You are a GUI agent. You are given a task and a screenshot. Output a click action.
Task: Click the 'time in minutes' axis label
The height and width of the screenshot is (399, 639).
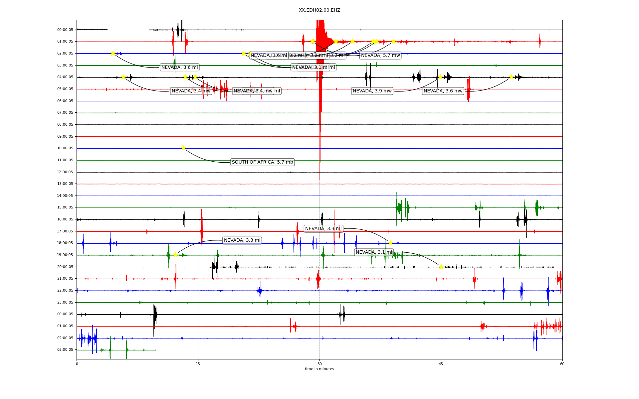pos(319,369)
